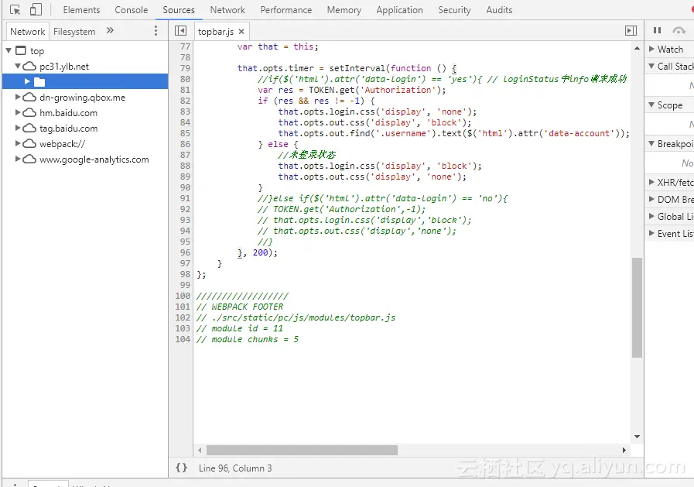Open the Elements panel tab

[81, 10]
